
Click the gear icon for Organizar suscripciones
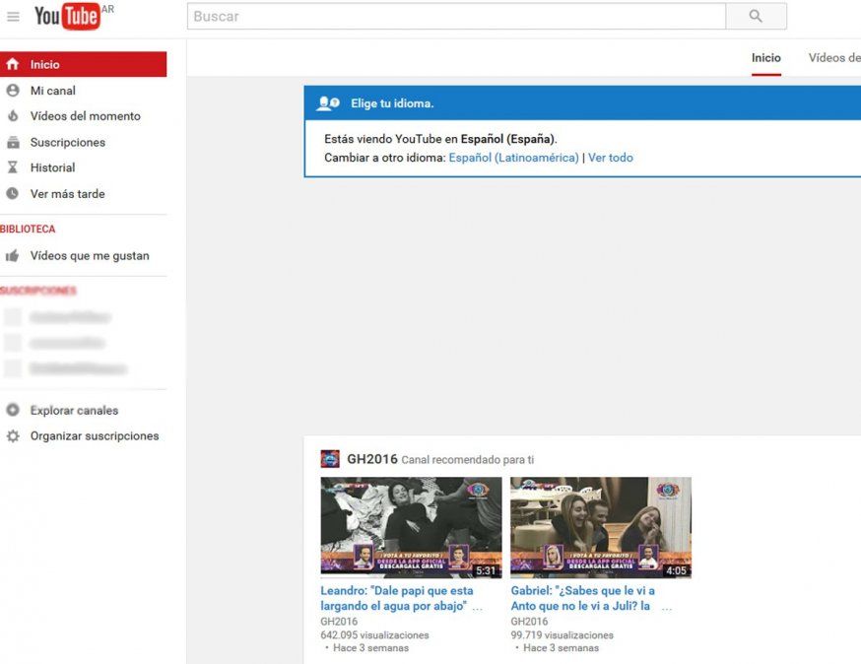point(13,436)
